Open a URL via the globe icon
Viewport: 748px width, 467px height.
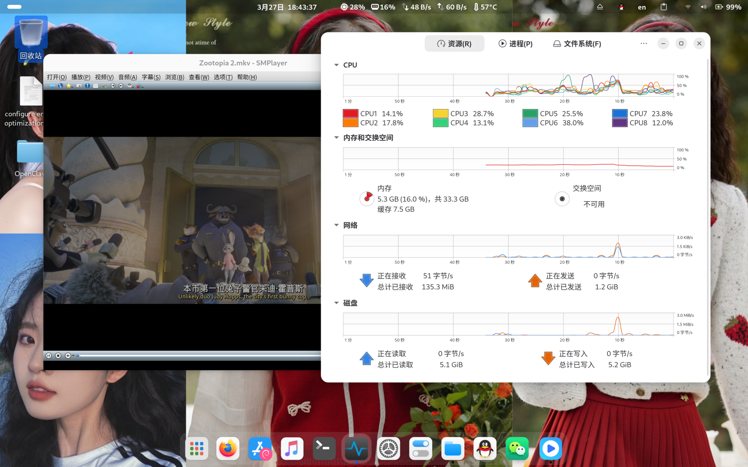point(60,86)
